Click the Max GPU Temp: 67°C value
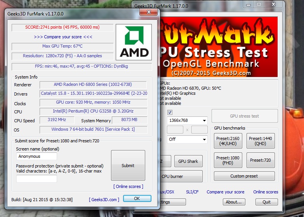Viewport: 304px width, 217px height. tap(63, 46)
